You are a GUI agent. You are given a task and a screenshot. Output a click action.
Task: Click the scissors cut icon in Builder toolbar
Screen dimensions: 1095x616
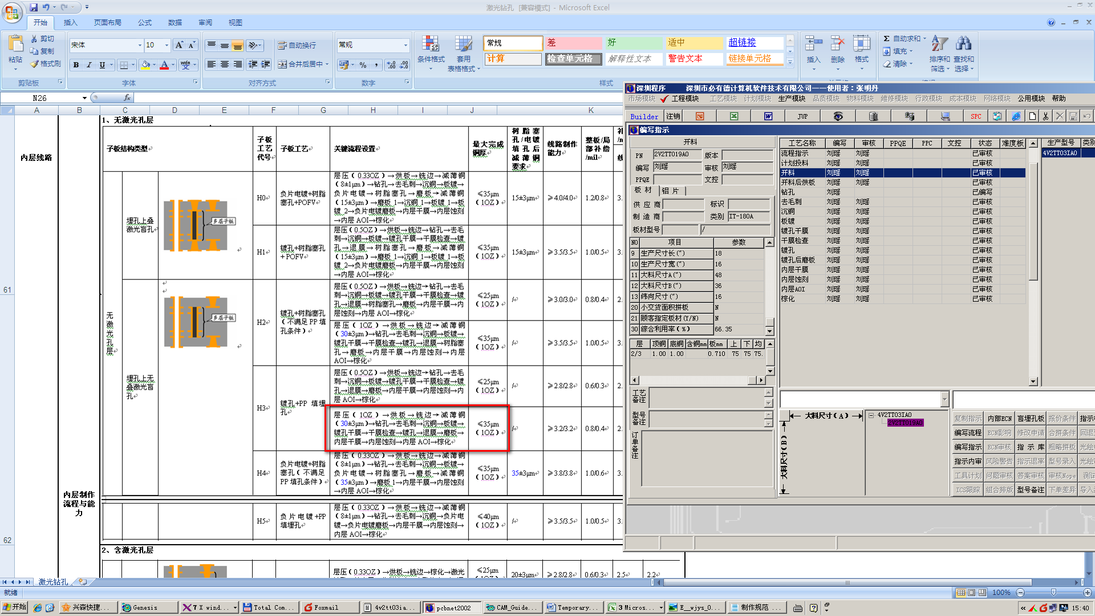[x=1045, y=116]
